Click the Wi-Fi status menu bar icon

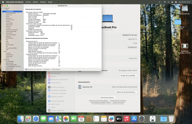click(x=165, y=2)
